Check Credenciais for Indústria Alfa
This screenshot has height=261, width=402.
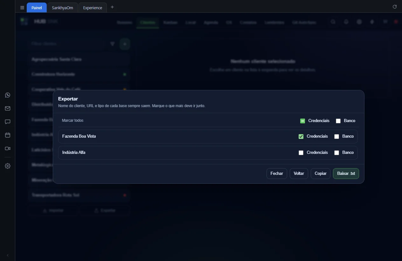click(x=301, y=153)
